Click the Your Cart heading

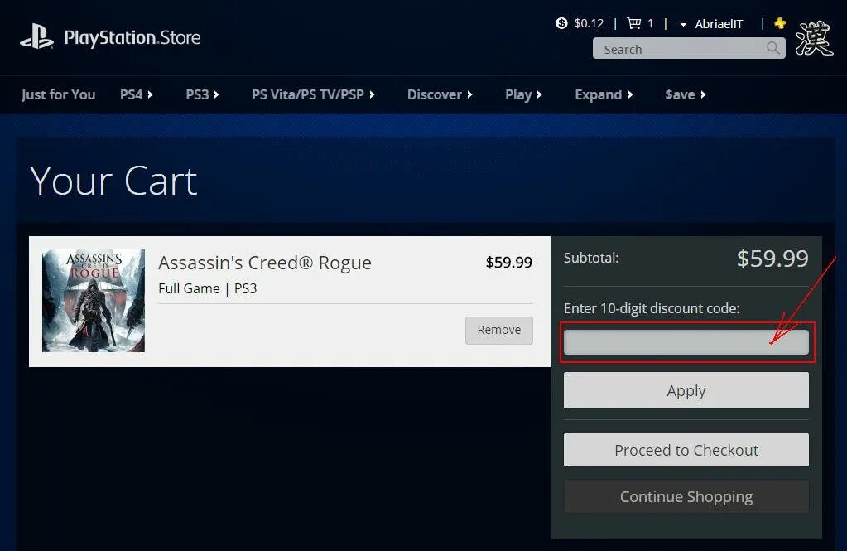(x=113, y=181)
